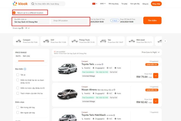Screen dimensions: 181x121
Task: Click the Toyota Yaris info icon
Action: [102, 64]
